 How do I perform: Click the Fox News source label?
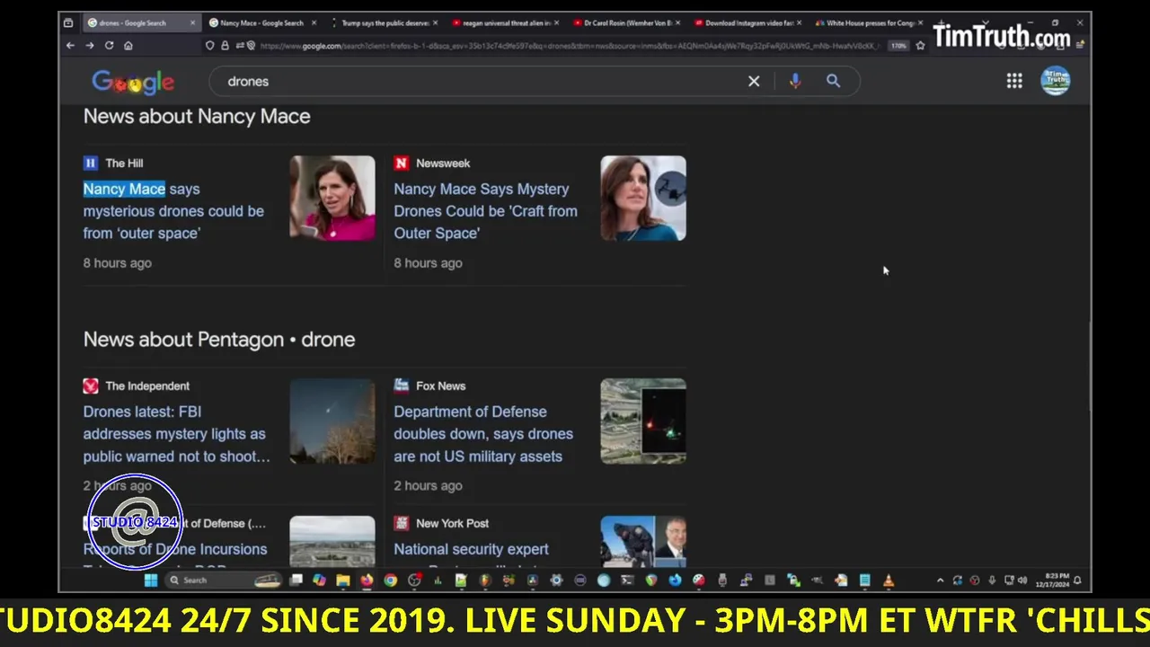coord(440,386)
